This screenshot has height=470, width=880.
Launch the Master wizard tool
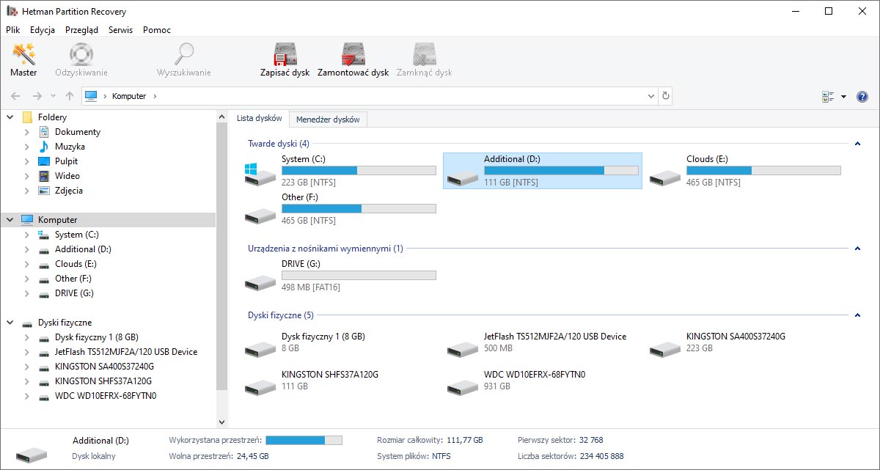pyautogui.click(x=23, y=60)
